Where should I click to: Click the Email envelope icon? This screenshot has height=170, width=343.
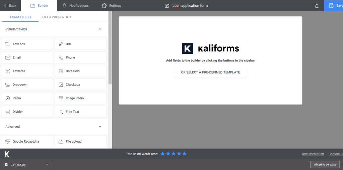8,57
